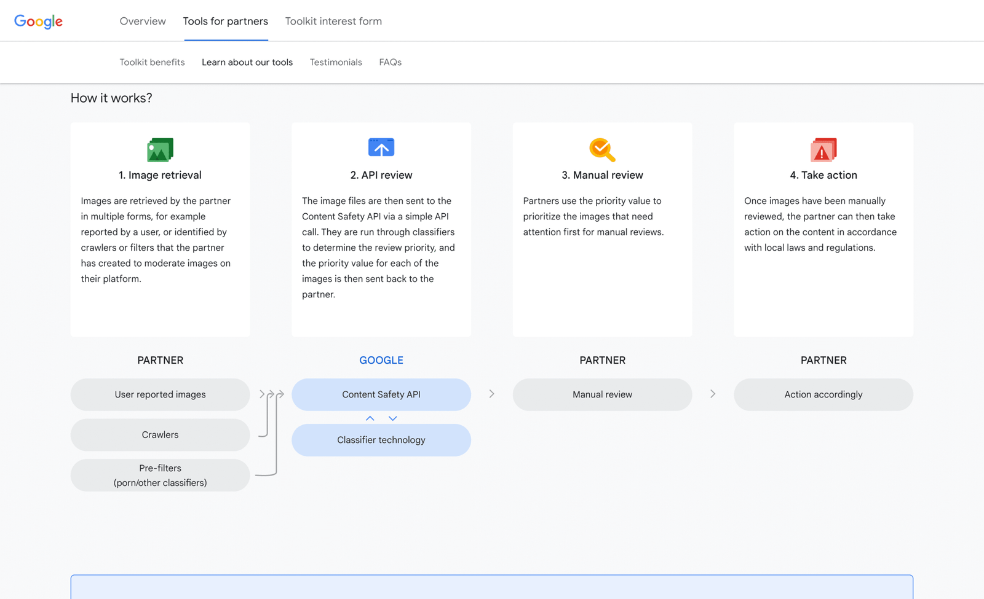This screenshot has width=984, height=599.
Task: Go to Toolkit benefits section
Action: (x=152, y=62)
